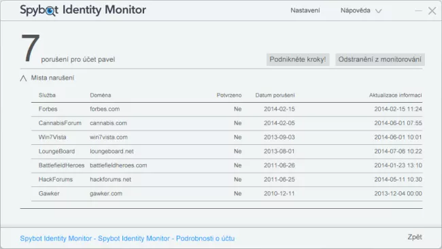Select the Gawker service row
This screenshot has height=249, width=442.
226,194
